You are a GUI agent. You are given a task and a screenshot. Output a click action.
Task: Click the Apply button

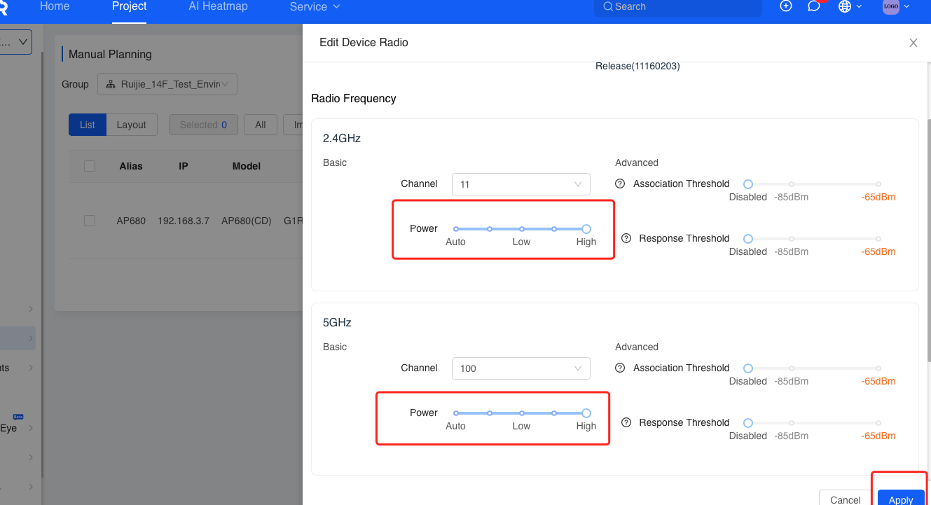pos(901,498)
